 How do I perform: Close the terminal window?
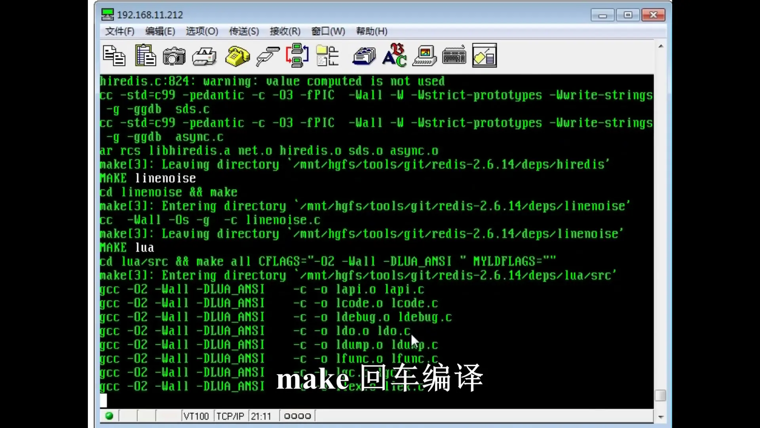(653, 15)
